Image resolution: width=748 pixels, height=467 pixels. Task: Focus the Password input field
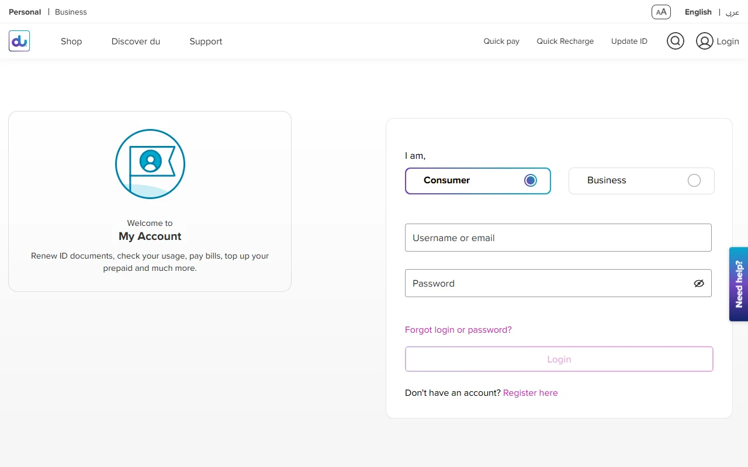click(x=558, y=283)
